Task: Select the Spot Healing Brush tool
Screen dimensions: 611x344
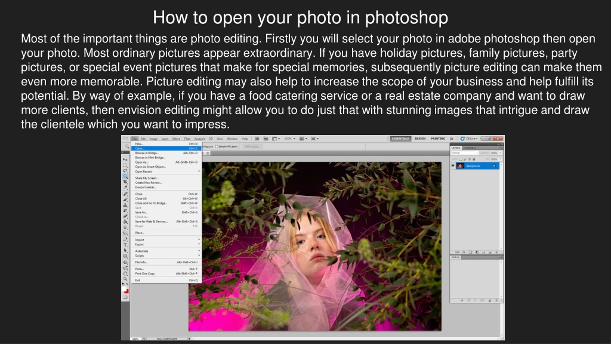Action: click(x=125, y=194)
